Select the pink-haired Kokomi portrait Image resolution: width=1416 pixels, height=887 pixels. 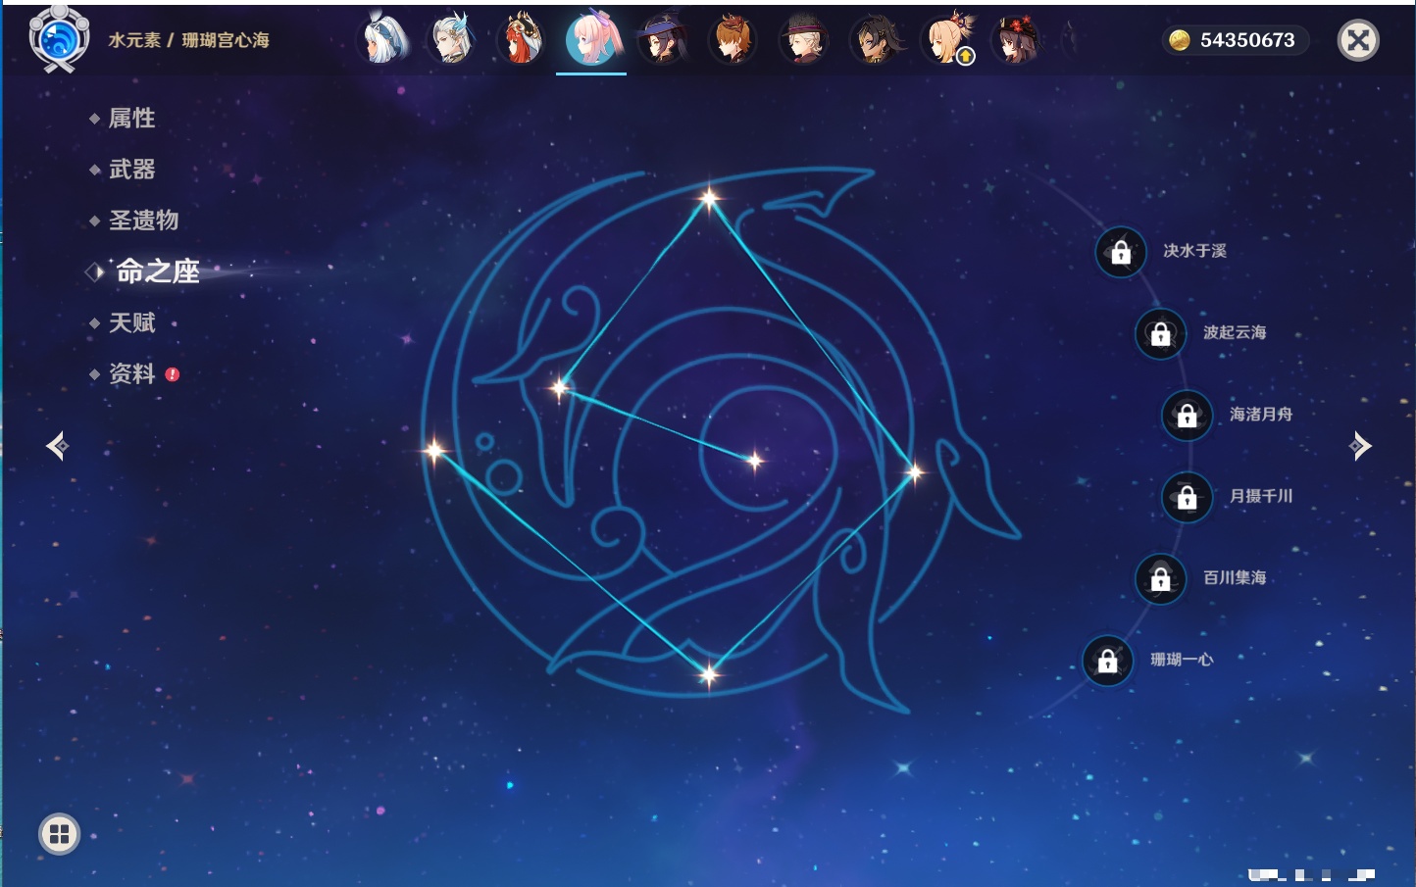pos(592,39)
